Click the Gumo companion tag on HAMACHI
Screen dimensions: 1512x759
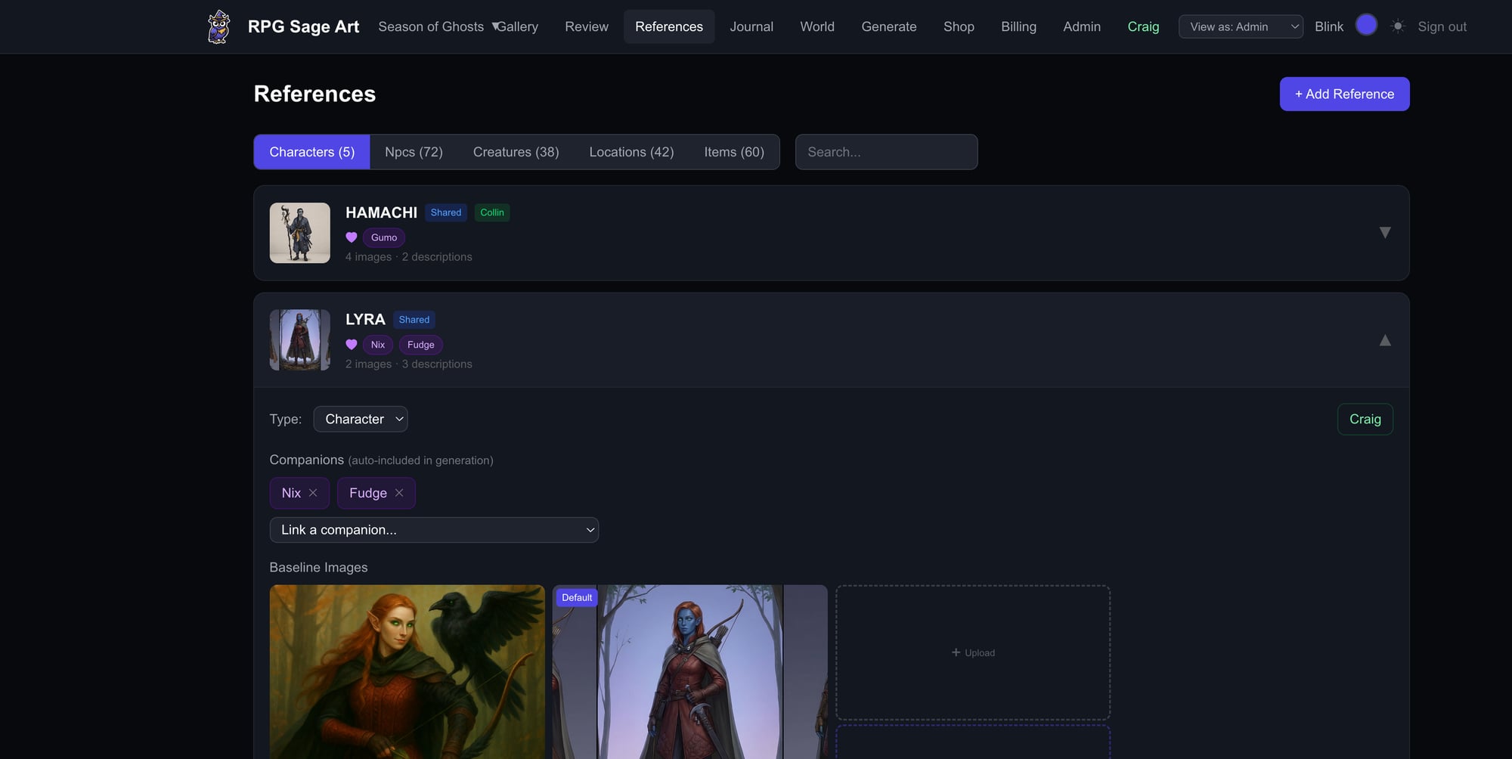[383, 237]
